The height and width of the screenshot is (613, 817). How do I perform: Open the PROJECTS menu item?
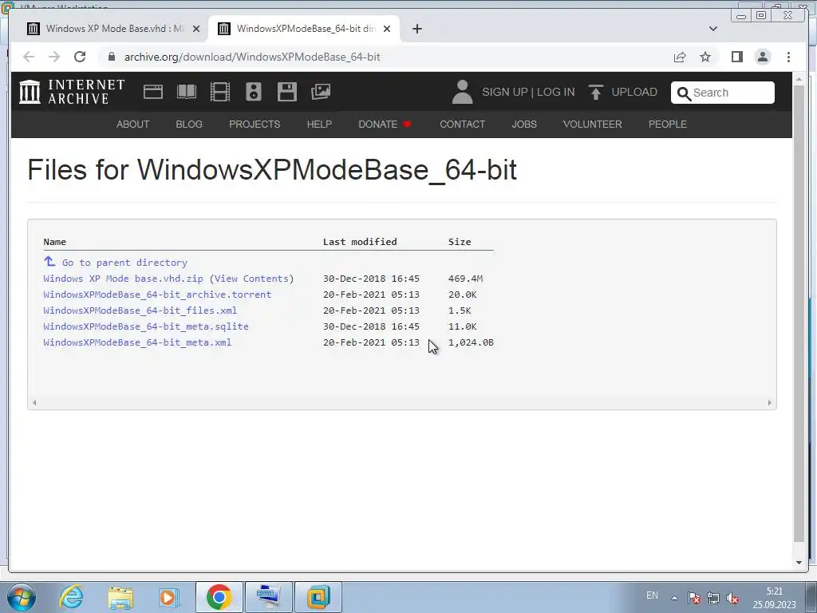coord(255,124)
